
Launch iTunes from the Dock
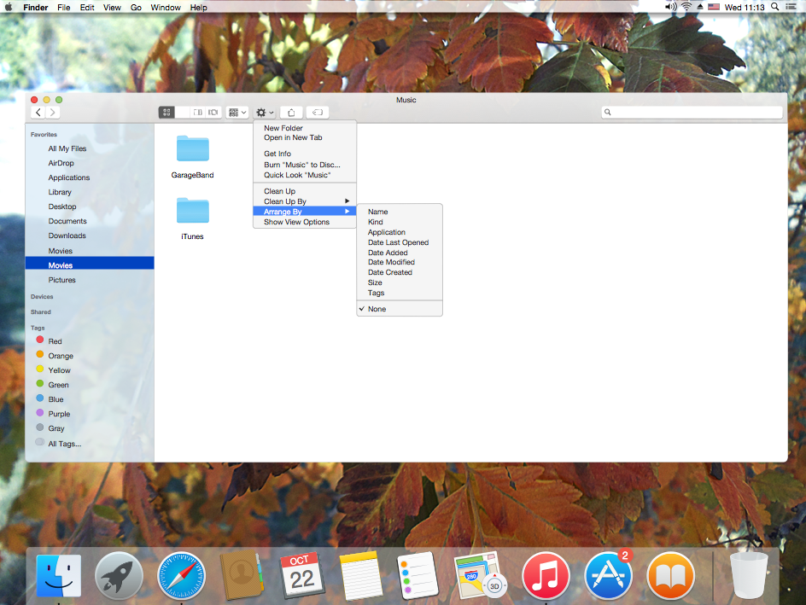coord(546,575)
